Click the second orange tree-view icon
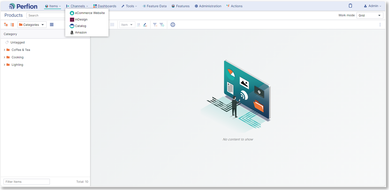 click(12, 25)
